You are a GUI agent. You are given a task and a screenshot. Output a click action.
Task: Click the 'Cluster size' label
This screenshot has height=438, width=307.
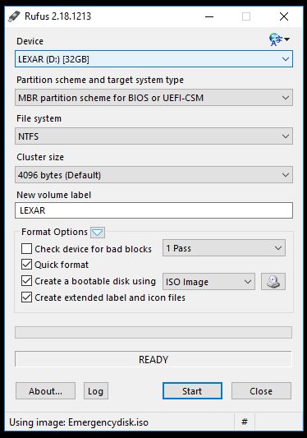(40, 157)
